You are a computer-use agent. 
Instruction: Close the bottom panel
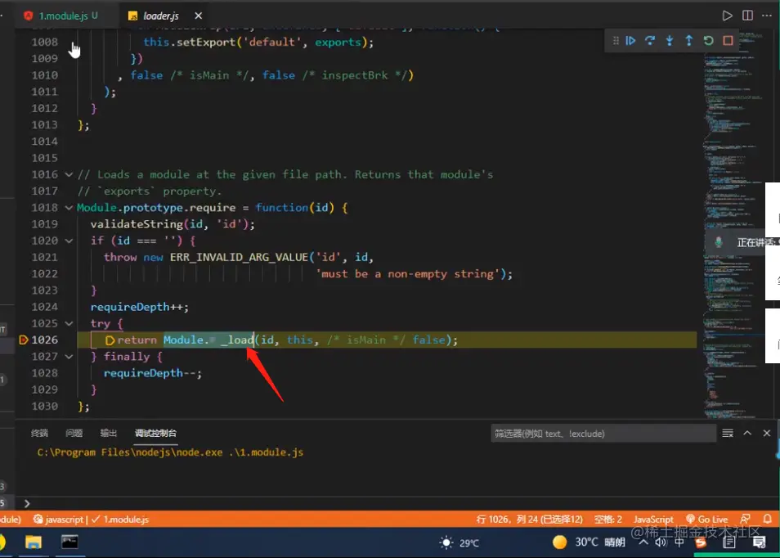coord(767,434)
